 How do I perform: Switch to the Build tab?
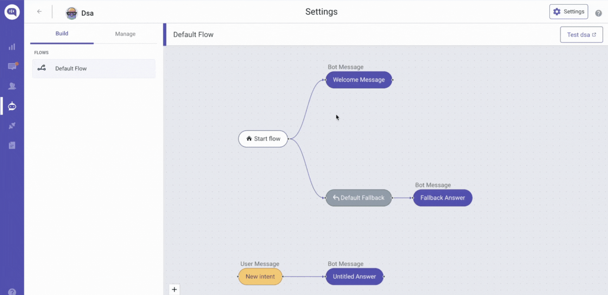(62, 34)
